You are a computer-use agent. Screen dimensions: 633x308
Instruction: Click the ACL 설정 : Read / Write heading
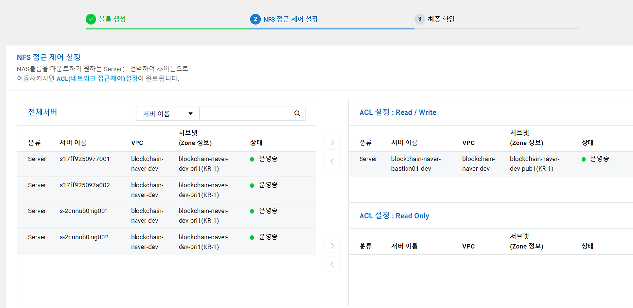pyautogui.click(x=398, y=112)
